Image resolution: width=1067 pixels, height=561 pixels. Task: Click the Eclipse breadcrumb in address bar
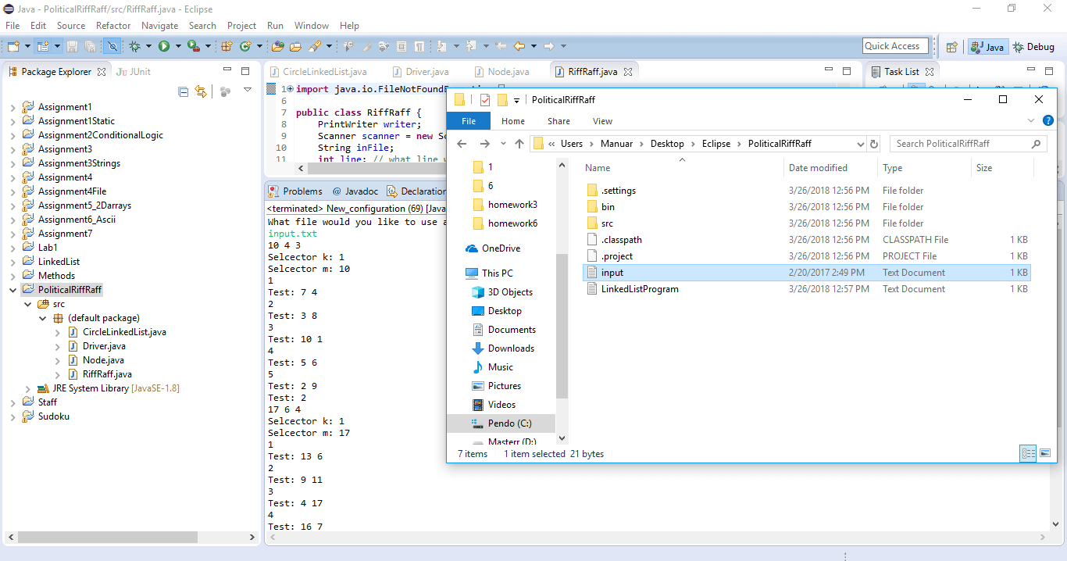pos(716,144)
